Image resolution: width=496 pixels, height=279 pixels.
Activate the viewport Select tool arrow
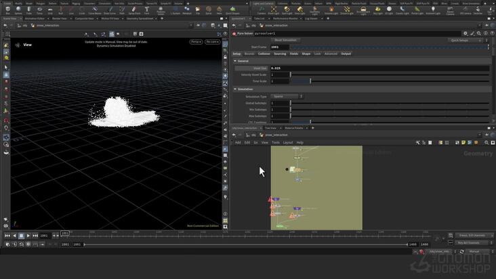tap(6, 67)
